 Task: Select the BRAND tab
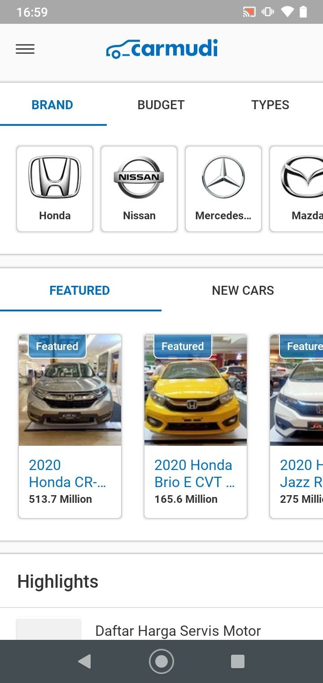tap(52, 105)
